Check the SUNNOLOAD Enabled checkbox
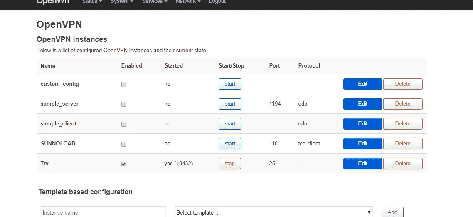The height and width of the screenshot is (217, 473). click(x=124, y=144)
